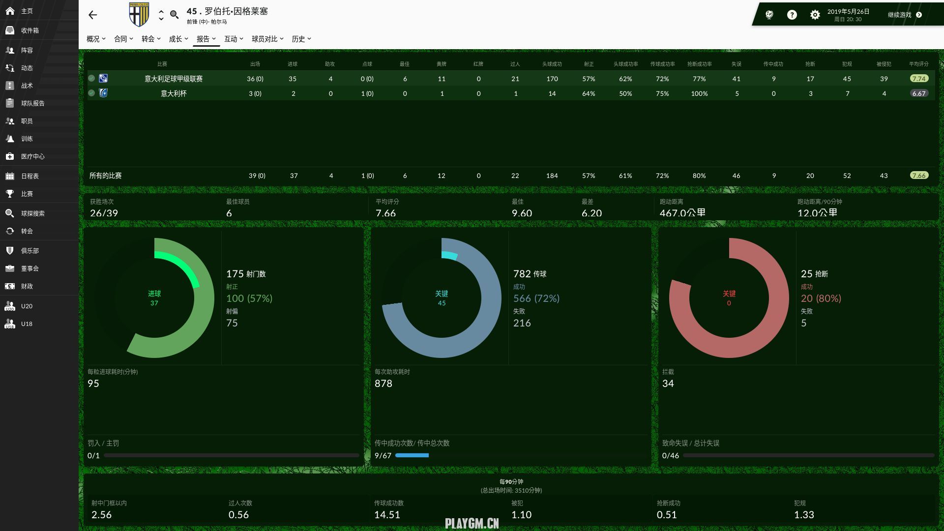Viewport: 944px width, 531px height.
Task: Click the help question mark icon
Action: point(792,15)
